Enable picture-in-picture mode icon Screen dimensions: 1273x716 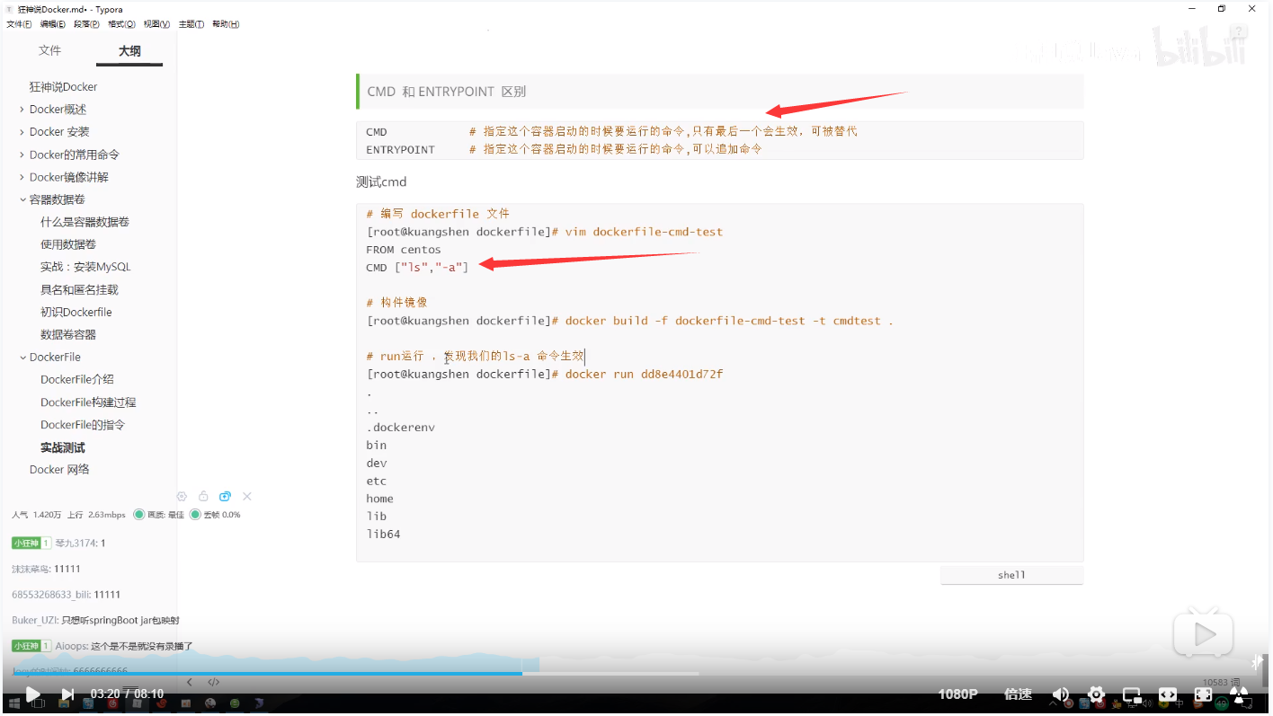[1132, 694]
